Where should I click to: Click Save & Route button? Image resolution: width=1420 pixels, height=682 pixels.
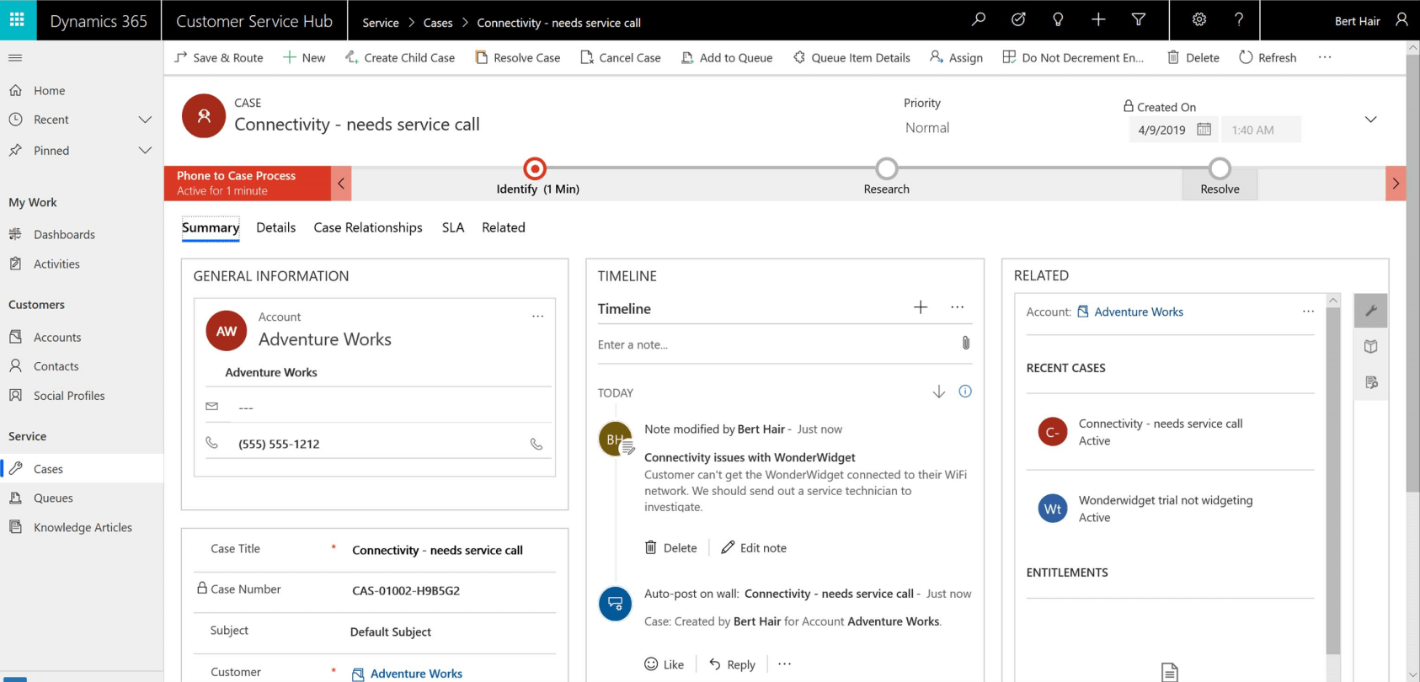pos(219,57)
